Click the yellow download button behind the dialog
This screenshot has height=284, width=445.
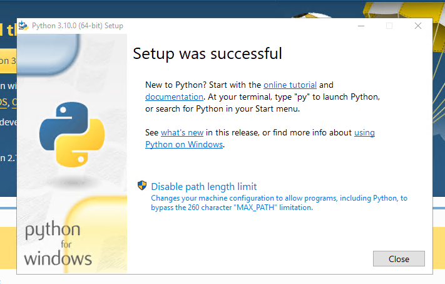tap(8, 61)
